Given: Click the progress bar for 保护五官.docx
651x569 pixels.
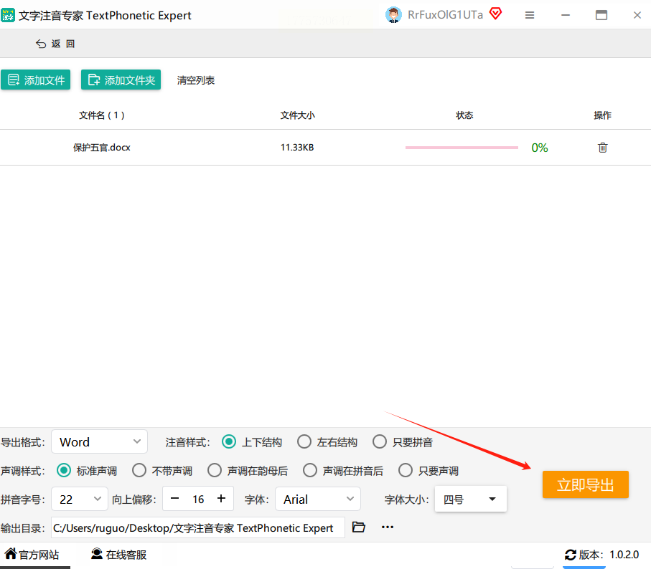Looking at the screenshot, I should tap(462, 148).
